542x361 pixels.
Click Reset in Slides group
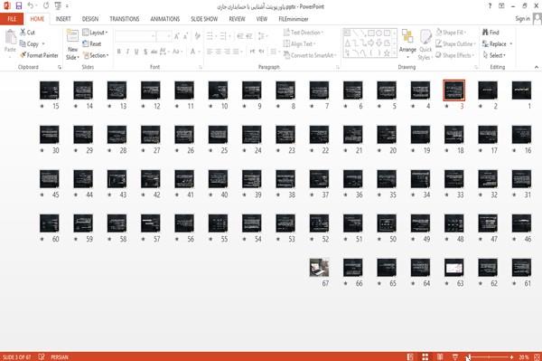coord(91,43)
